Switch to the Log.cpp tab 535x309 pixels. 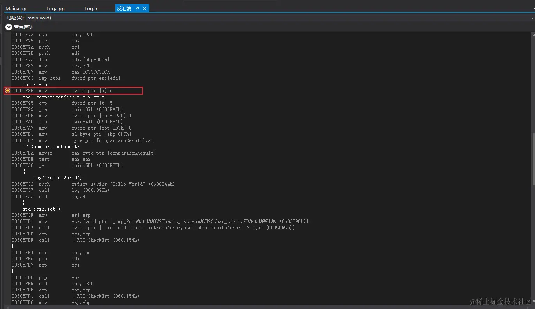coord(55,8)
